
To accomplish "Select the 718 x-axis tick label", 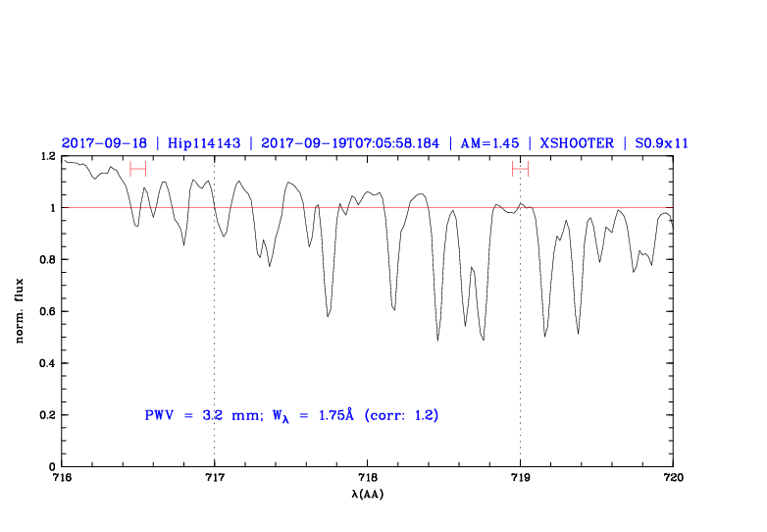I will click(x=367, y=478).
